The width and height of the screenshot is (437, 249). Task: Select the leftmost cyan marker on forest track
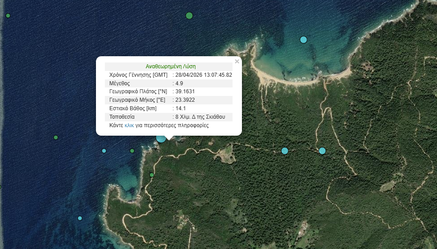285,151
